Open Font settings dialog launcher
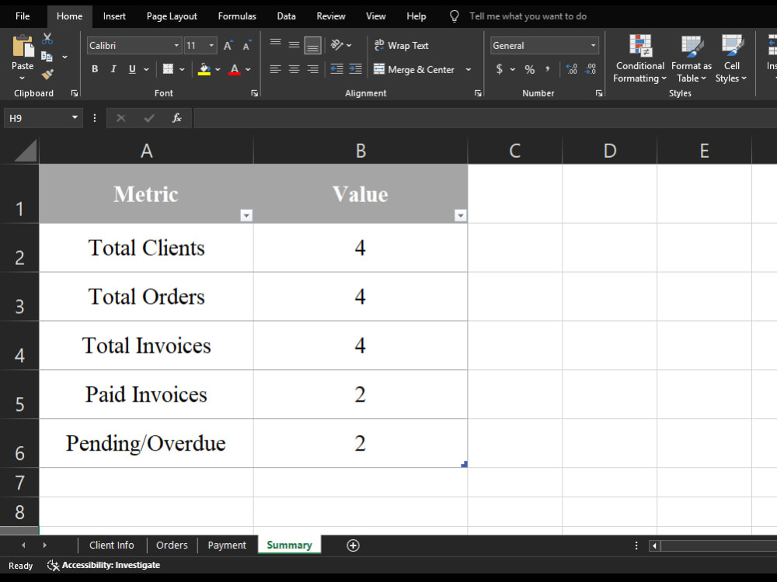This screenshot has height=582, width=777. pos(254,93)
